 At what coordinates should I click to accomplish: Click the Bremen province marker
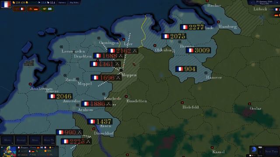[x=180, y=42]
